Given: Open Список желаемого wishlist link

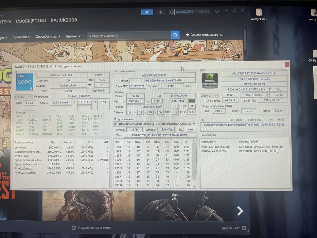Looking at the screenshot, I should point(204,35).
